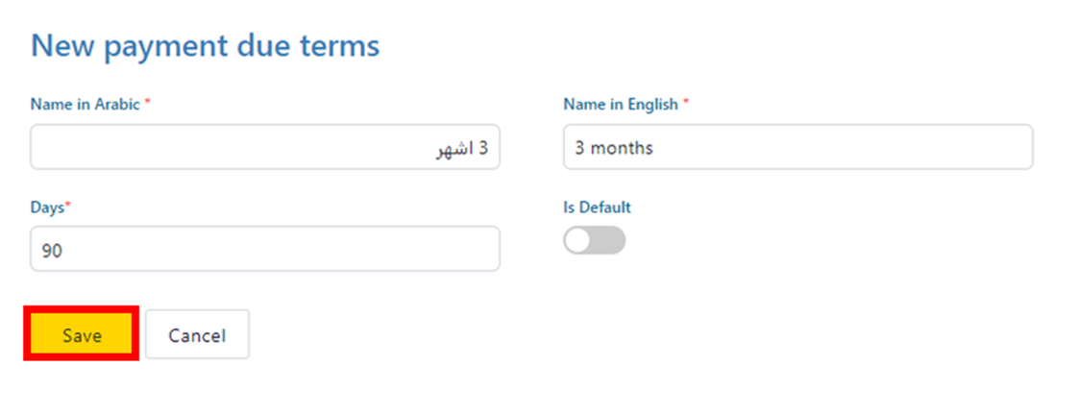Select the Days input box
Image resolution: width=1078 pixels, height=415 pixels.
coord(264,250)
